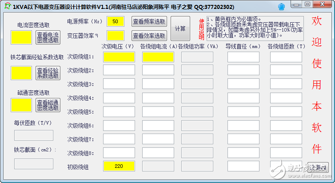This screenshot has height=183, width=335.
Task: Click 初级绕组 power output field
Action: coord(197,166)
